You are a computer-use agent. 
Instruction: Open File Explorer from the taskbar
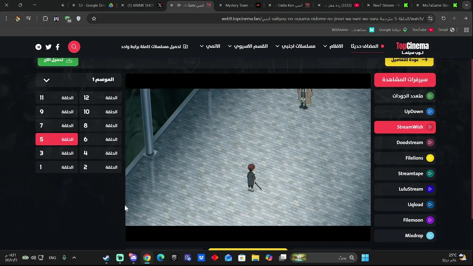(255, 258)
